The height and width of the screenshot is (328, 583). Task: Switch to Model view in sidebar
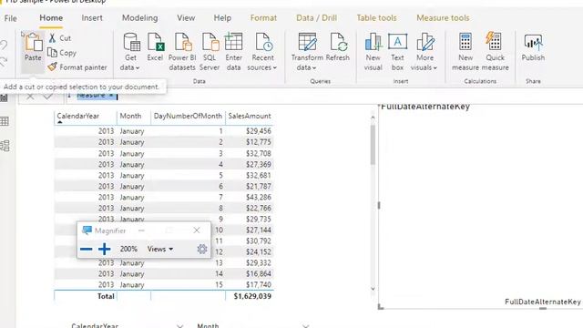[5, 146]
